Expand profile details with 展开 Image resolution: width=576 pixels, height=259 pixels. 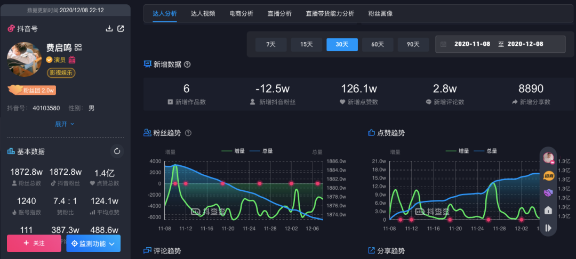click(x=65, y=124)
